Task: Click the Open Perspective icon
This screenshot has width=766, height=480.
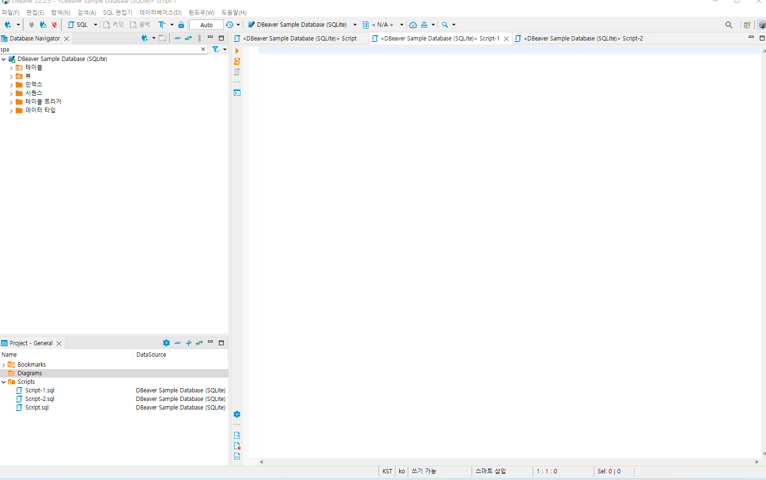Action: pos(747,25)
